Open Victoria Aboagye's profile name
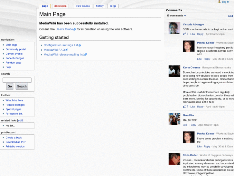The height and width of the screenshot is (176, 234). click(x=193, y=25)
